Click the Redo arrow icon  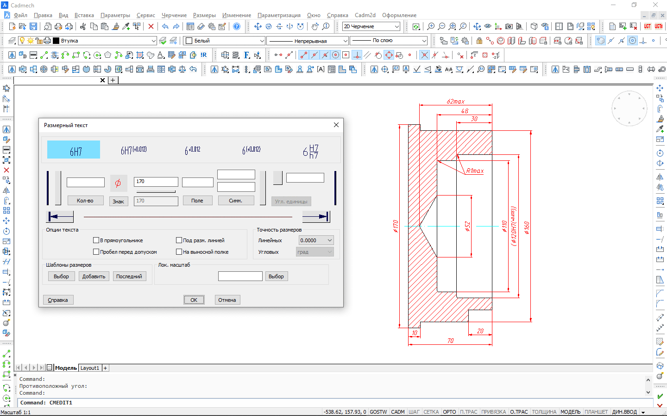click(176, 26)
